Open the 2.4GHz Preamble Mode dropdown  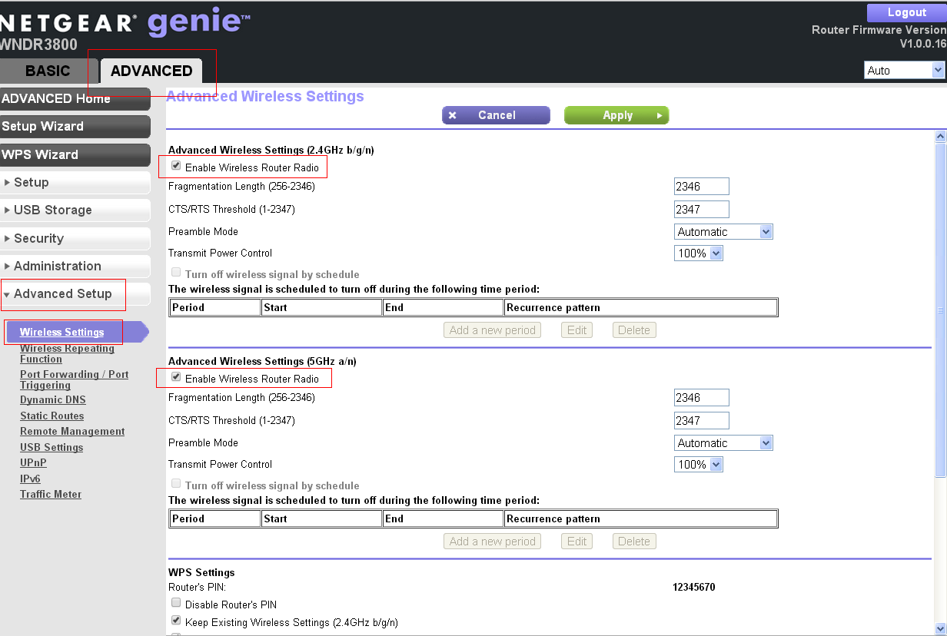point(723,231)
